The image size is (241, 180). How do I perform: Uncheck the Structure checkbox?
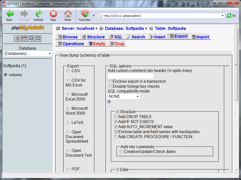pyautogui.click(x=117, y=112)
